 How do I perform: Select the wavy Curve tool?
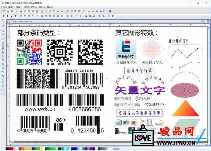click(3, 72)
